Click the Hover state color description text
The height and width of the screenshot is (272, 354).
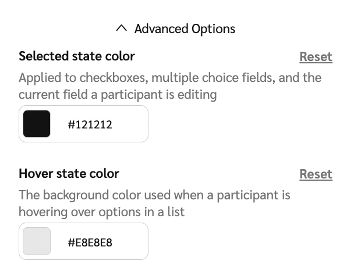tap(154, 195)
